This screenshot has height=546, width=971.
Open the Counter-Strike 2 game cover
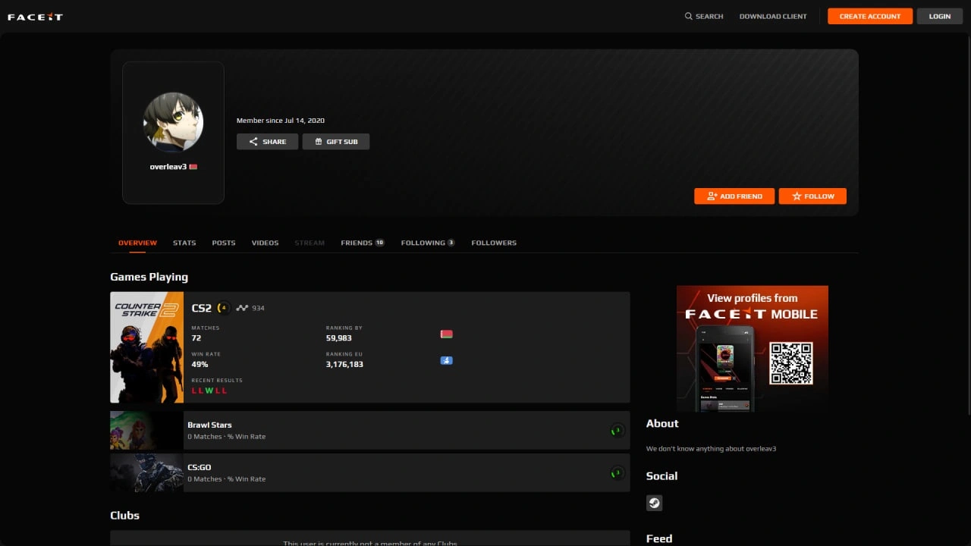(x=146, y=347)
